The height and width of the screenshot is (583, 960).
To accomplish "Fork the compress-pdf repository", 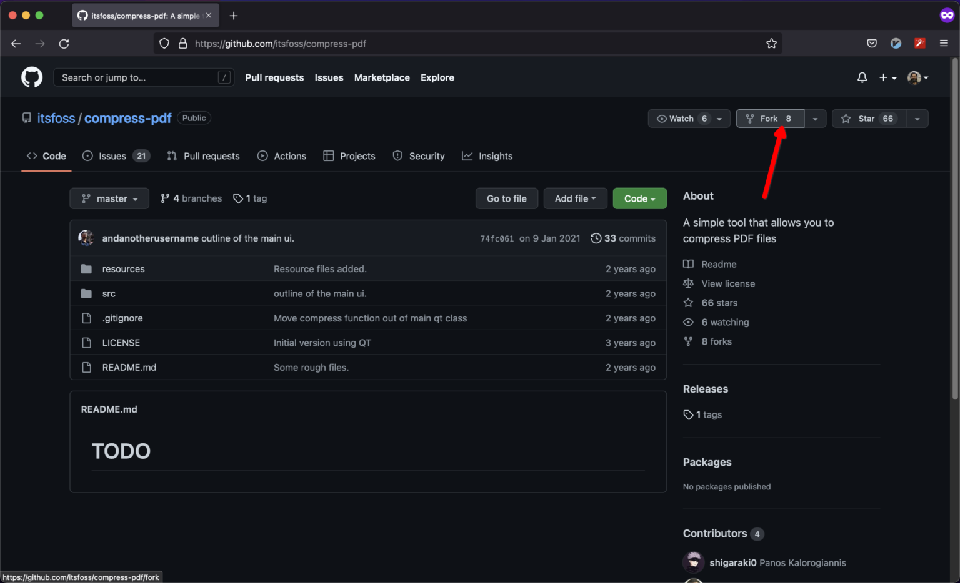I will pos(769,119).
